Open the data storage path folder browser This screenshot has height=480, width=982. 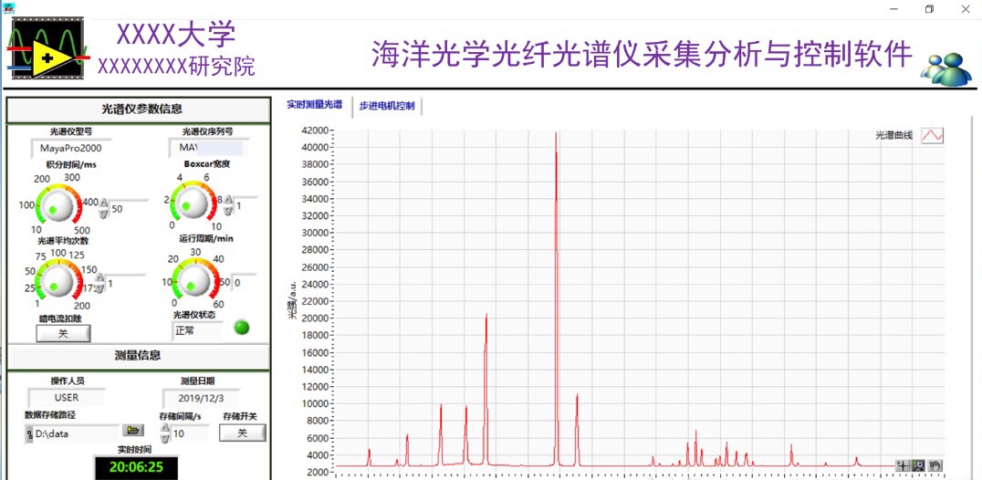[132, 430]
